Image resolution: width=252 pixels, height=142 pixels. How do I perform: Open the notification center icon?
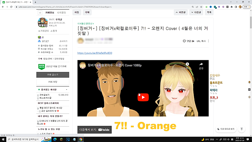pos(248,139)
